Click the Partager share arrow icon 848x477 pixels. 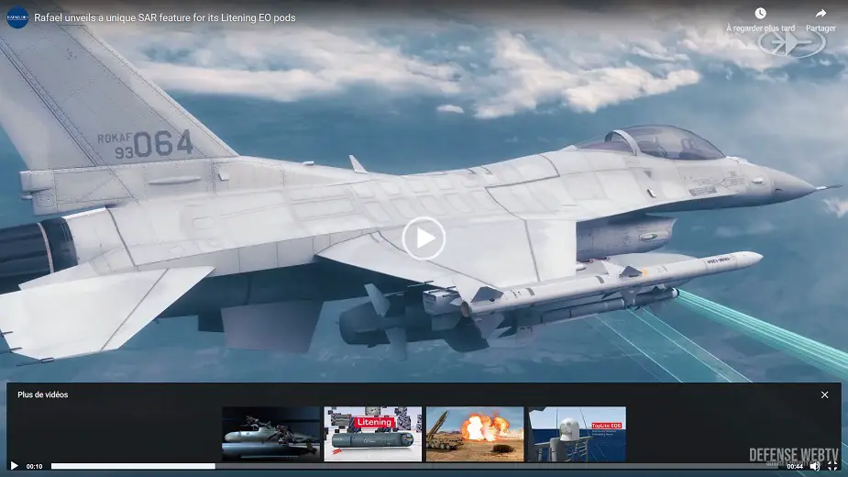tap(820, 14)
